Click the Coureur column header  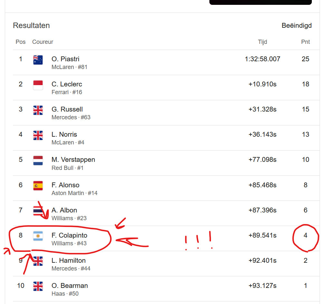pos(43,42)
